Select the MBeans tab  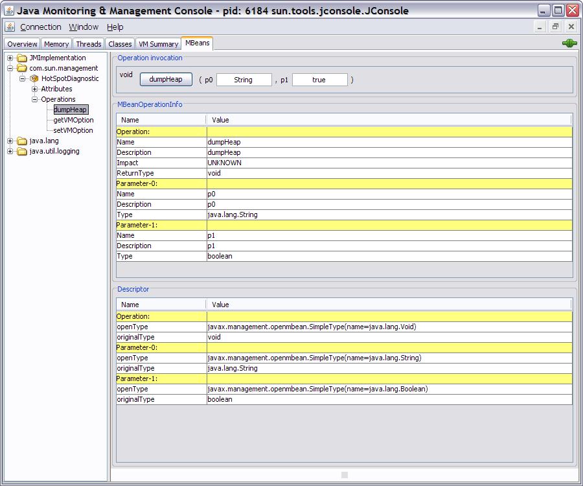pos(198,43)
